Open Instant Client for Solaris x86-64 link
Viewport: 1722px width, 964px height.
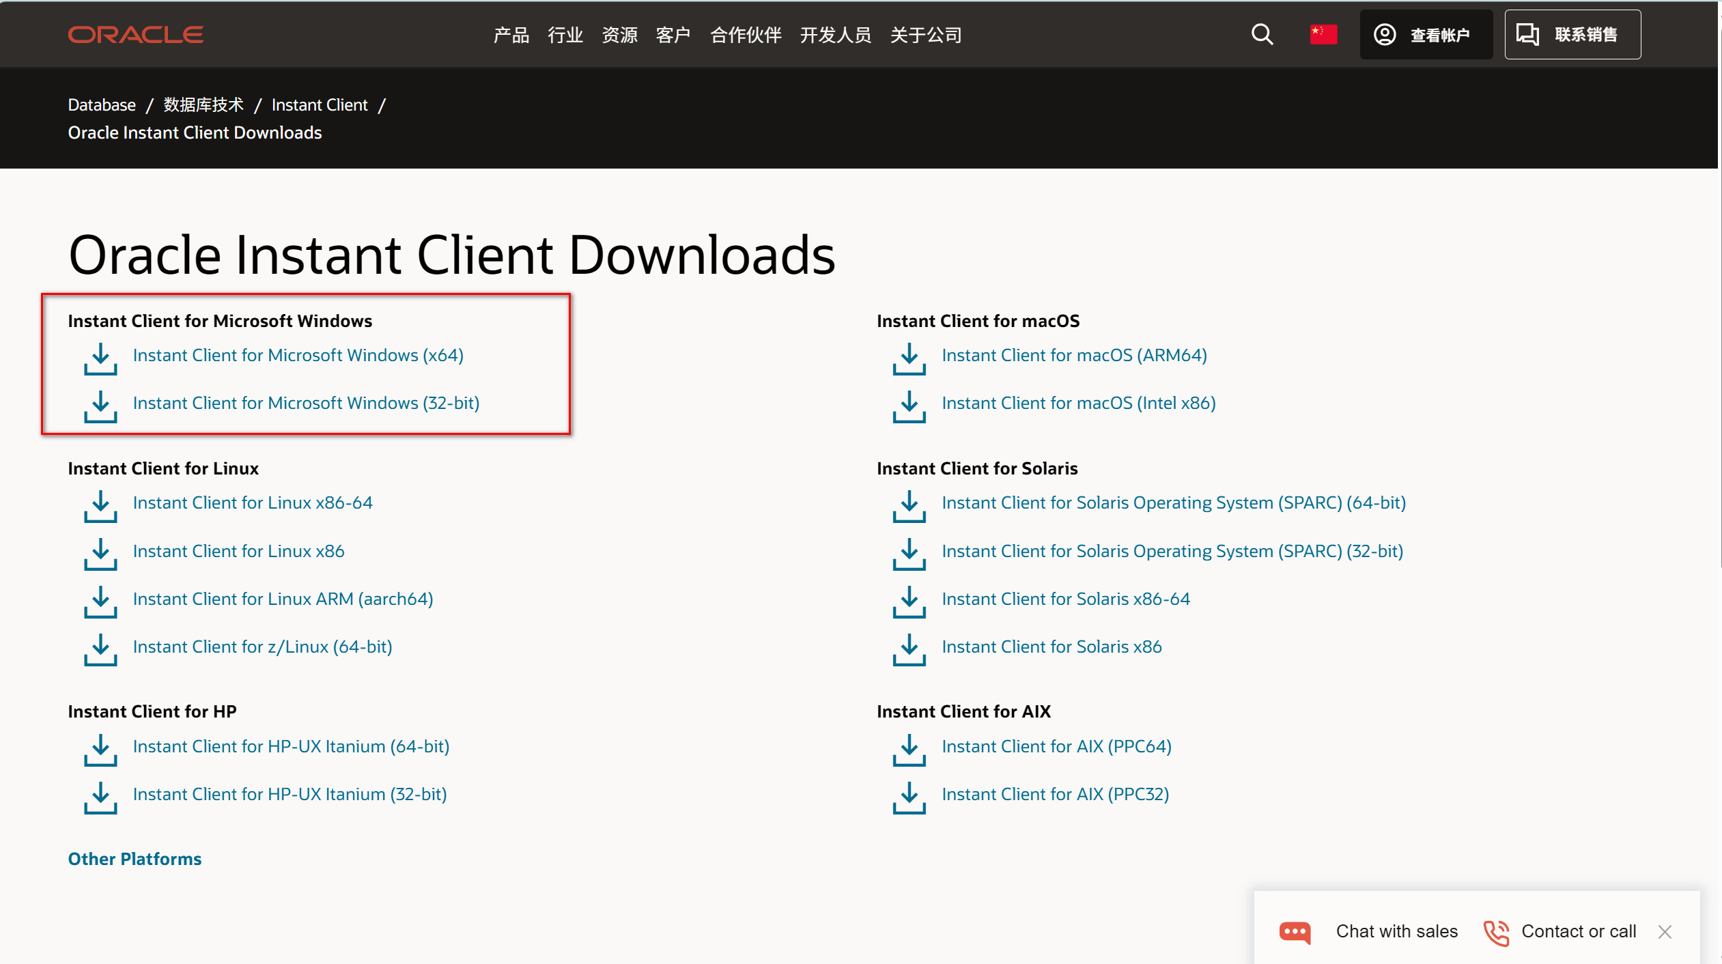coord(1065,599)
